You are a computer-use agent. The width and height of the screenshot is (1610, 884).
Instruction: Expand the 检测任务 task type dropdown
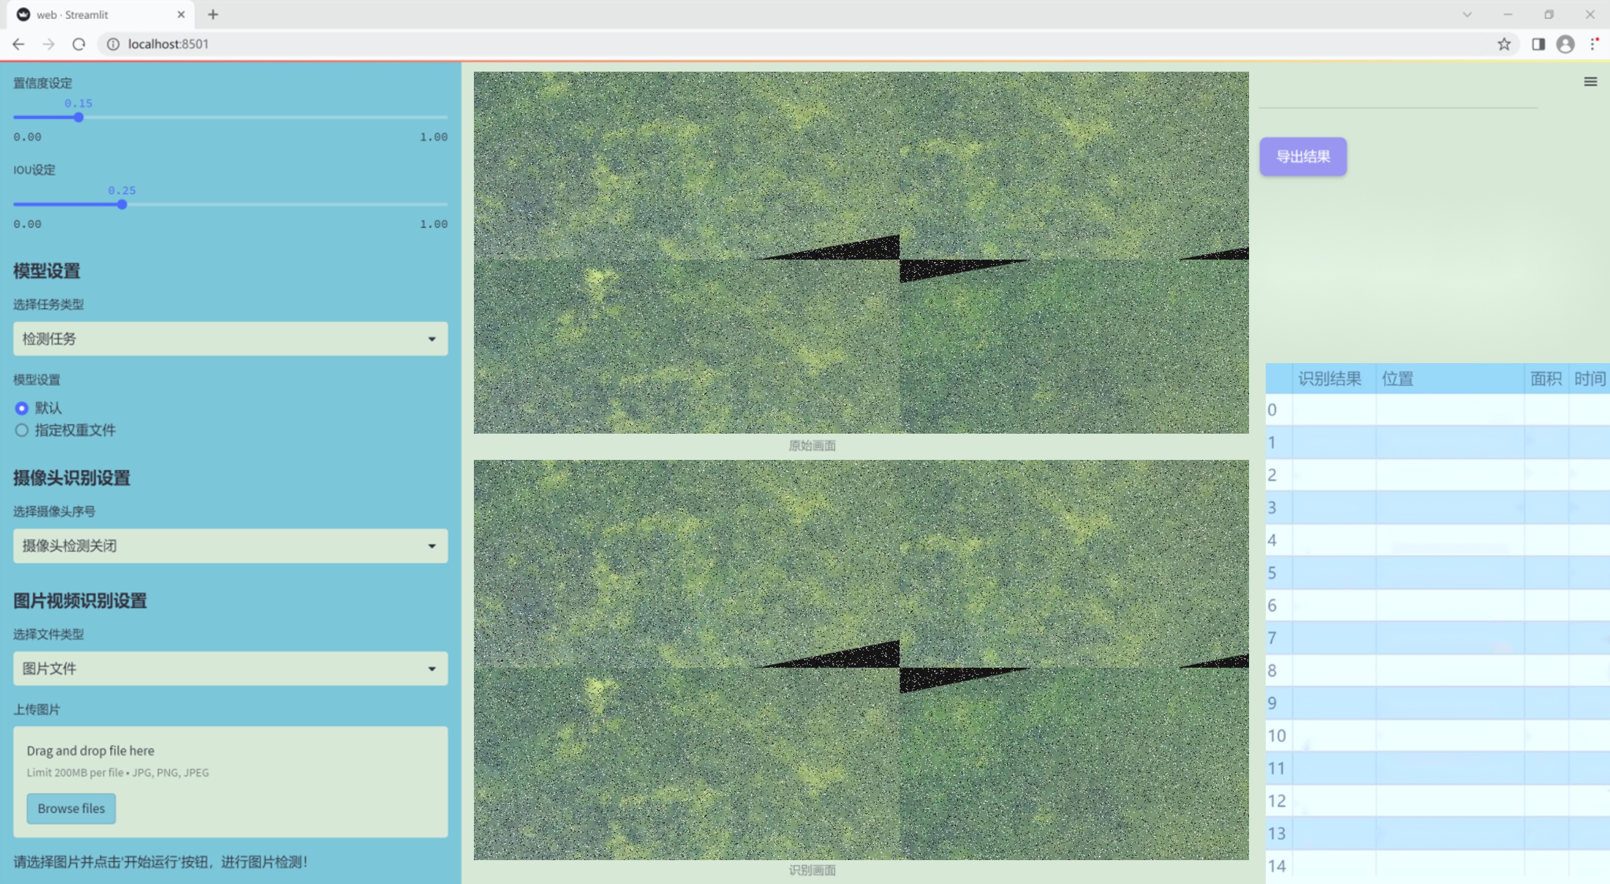coord(230,339)
